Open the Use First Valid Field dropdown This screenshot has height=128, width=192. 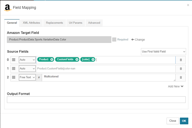click(163, 51)
